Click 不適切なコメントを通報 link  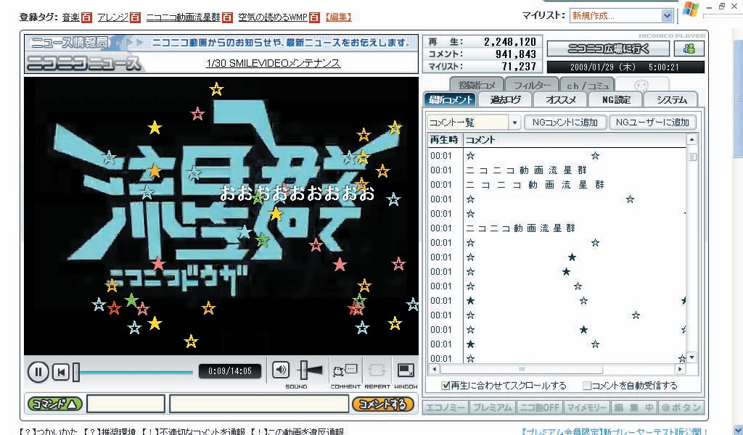(x=202, y=431)
